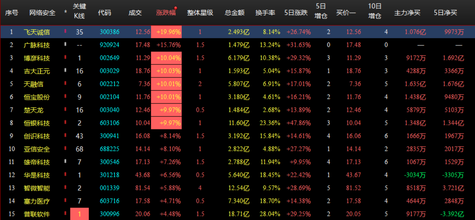Select stock name 塞力医疗
This screenshot has width=475, height=220.
pos(36,201)
